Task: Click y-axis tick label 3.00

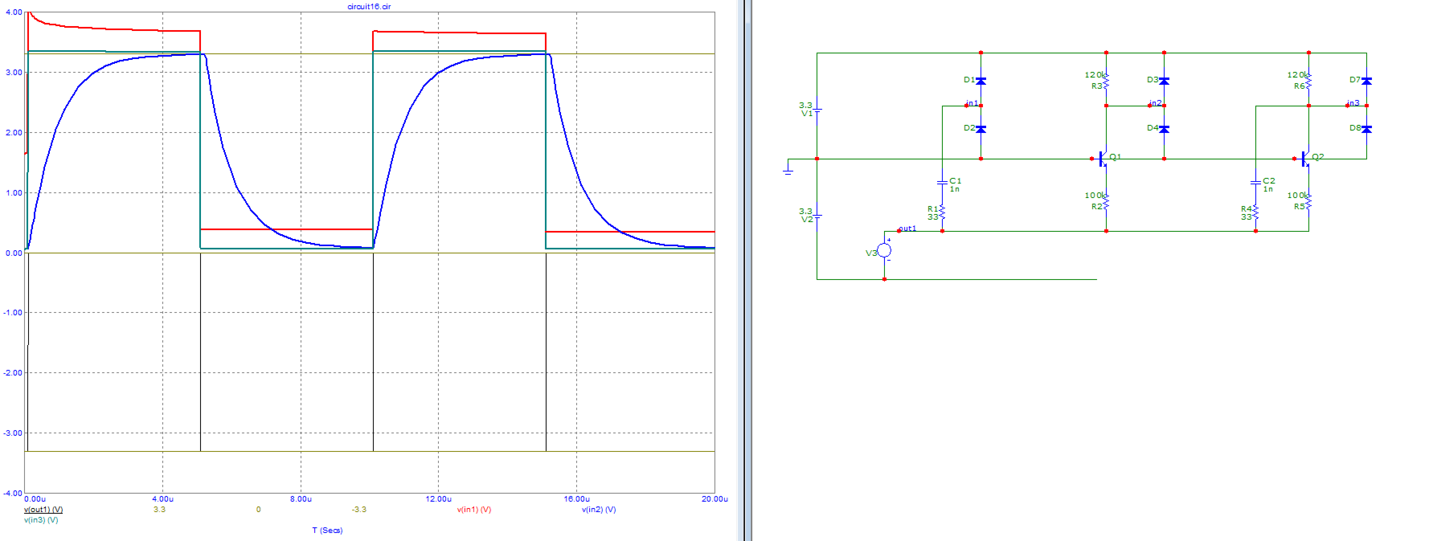Action: click(14, 72)
